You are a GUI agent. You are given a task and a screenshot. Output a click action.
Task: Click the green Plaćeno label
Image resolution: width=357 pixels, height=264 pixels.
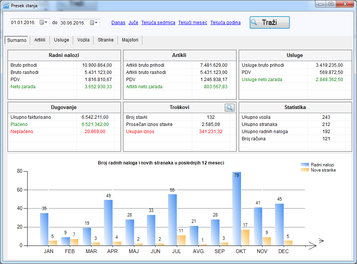[x=19, y=124]
